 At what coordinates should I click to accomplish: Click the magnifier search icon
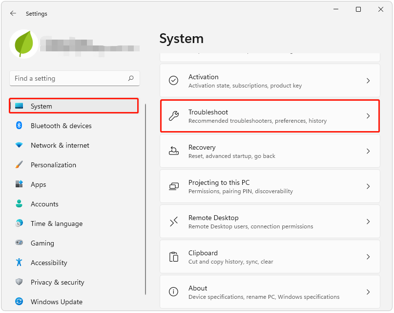tap(131, 78)
